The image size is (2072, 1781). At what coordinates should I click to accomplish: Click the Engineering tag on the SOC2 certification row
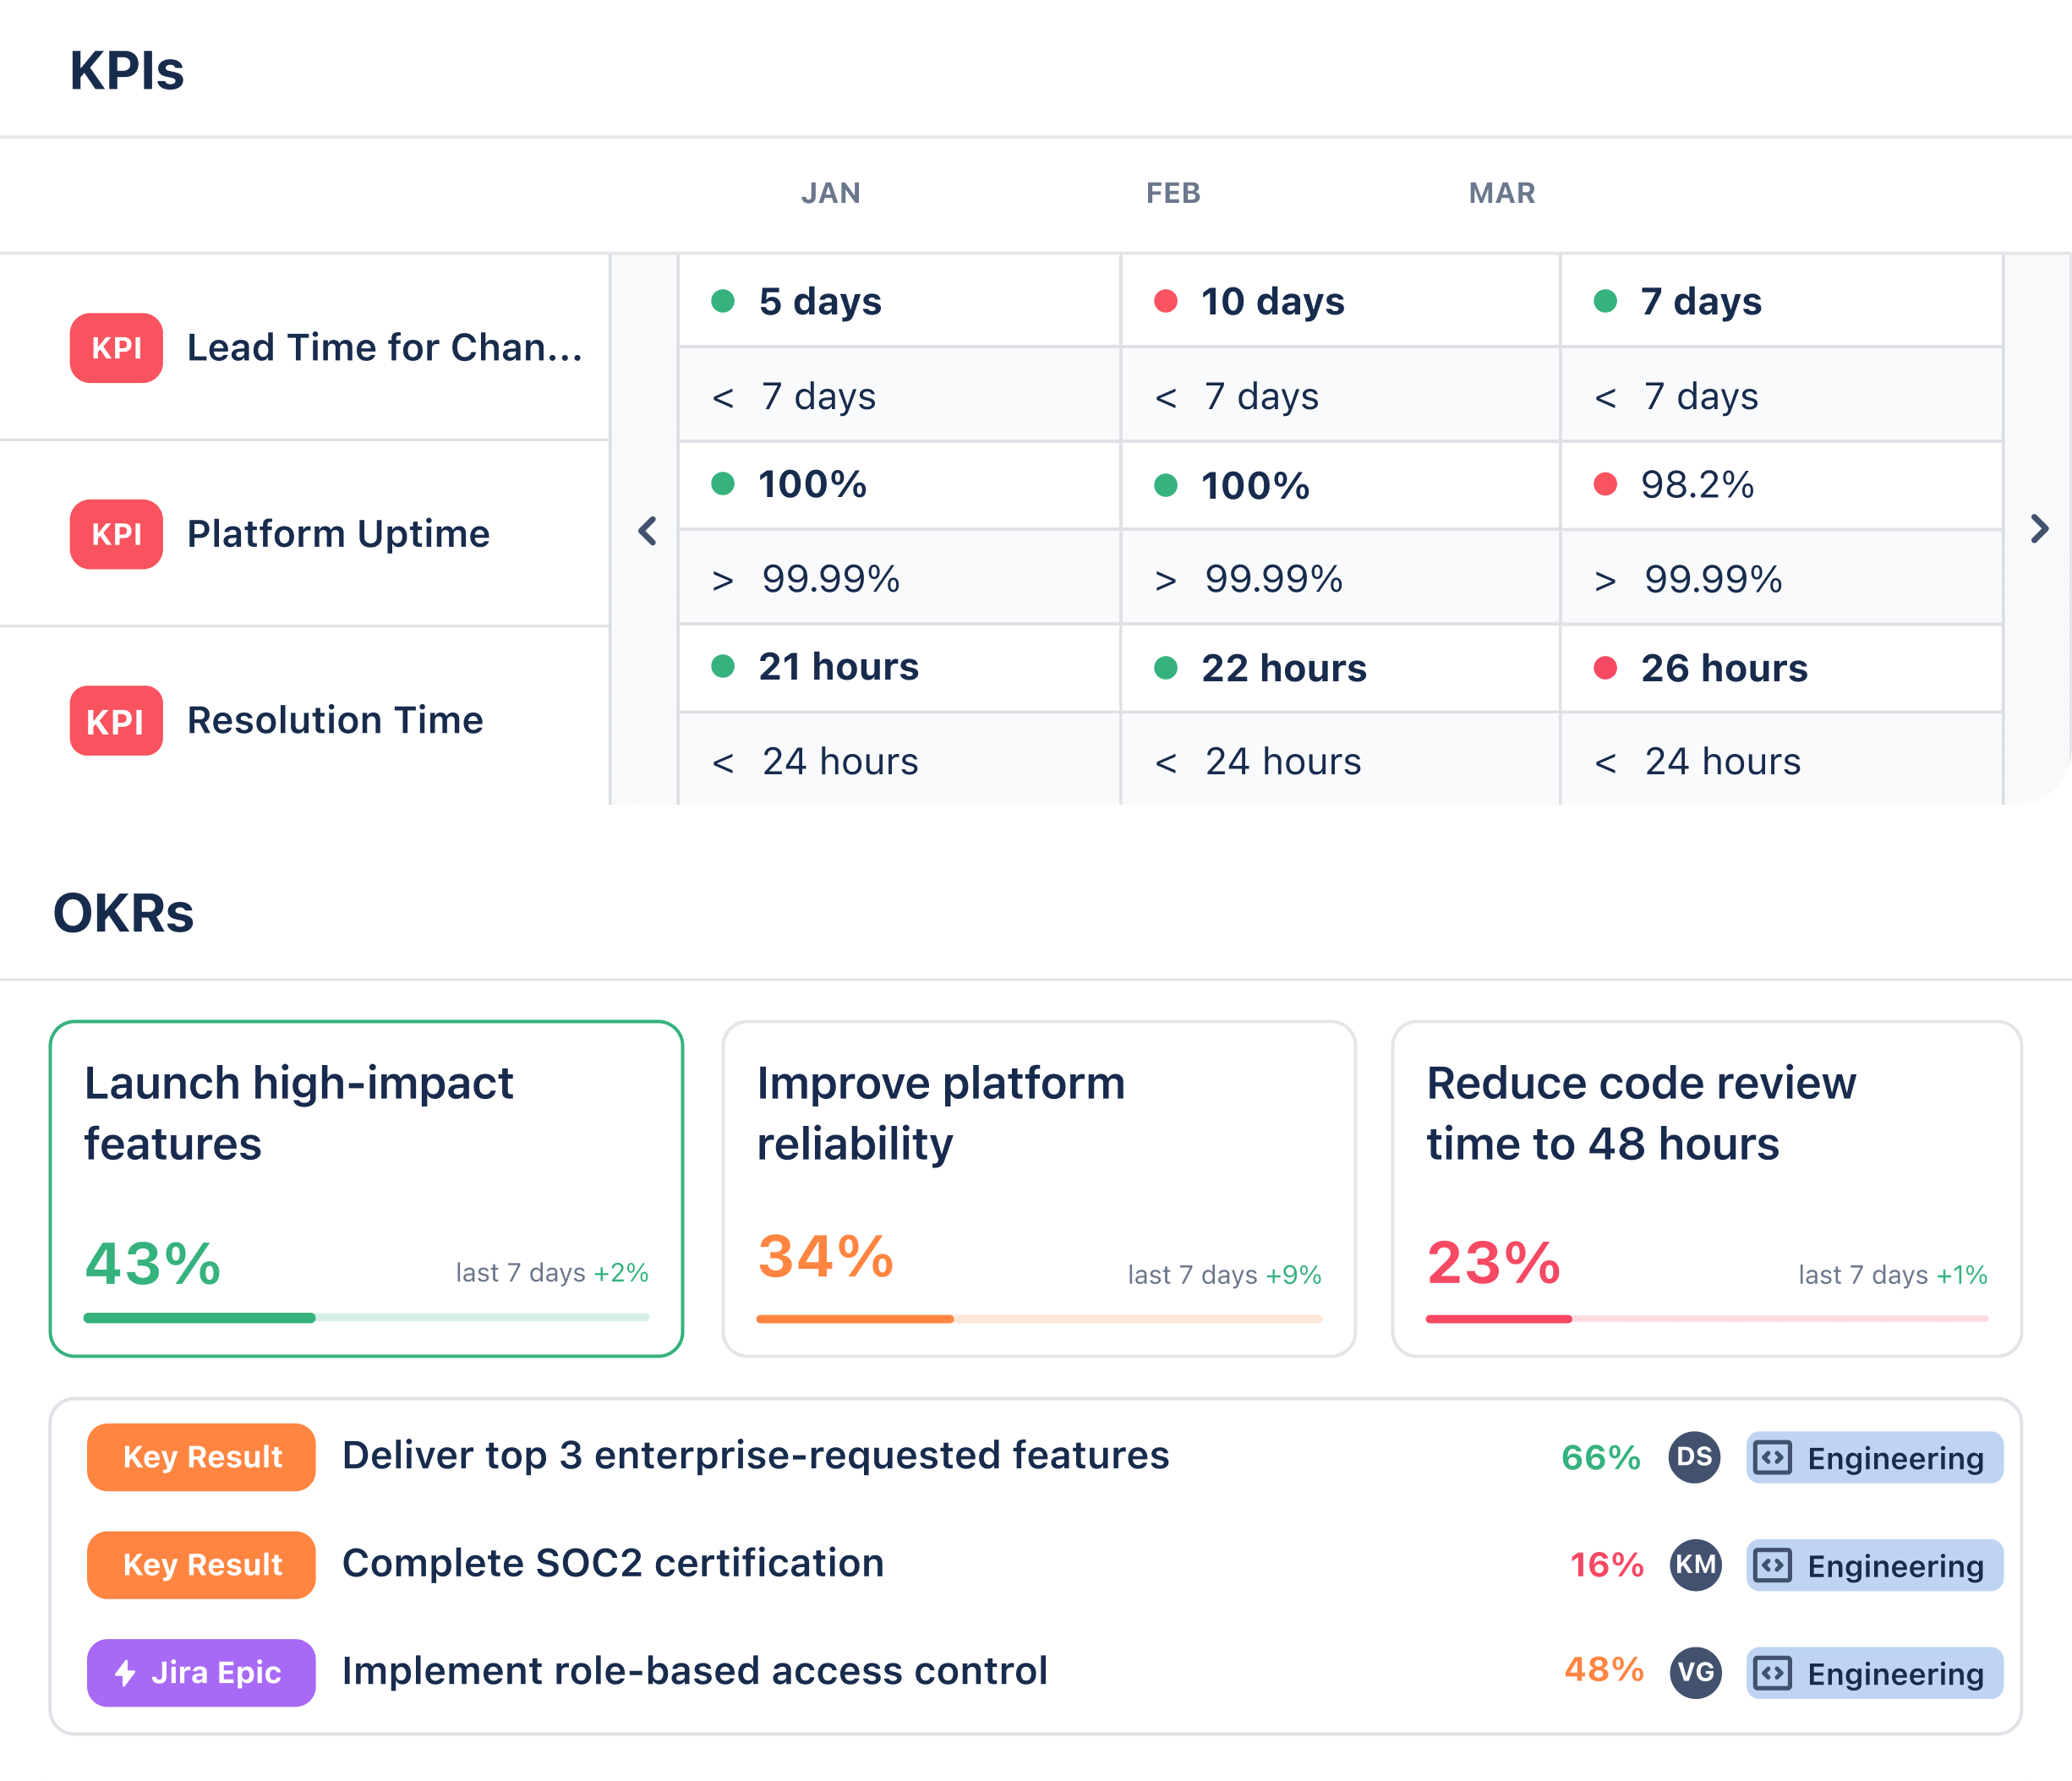1874,1565
